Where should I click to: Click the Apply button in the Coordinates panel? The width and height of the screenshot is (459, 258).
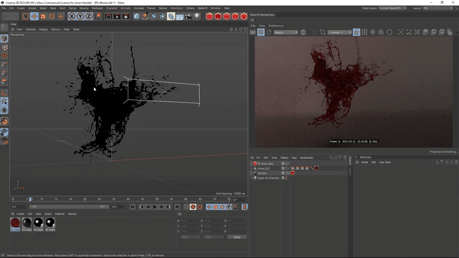(x=237, y=237)
